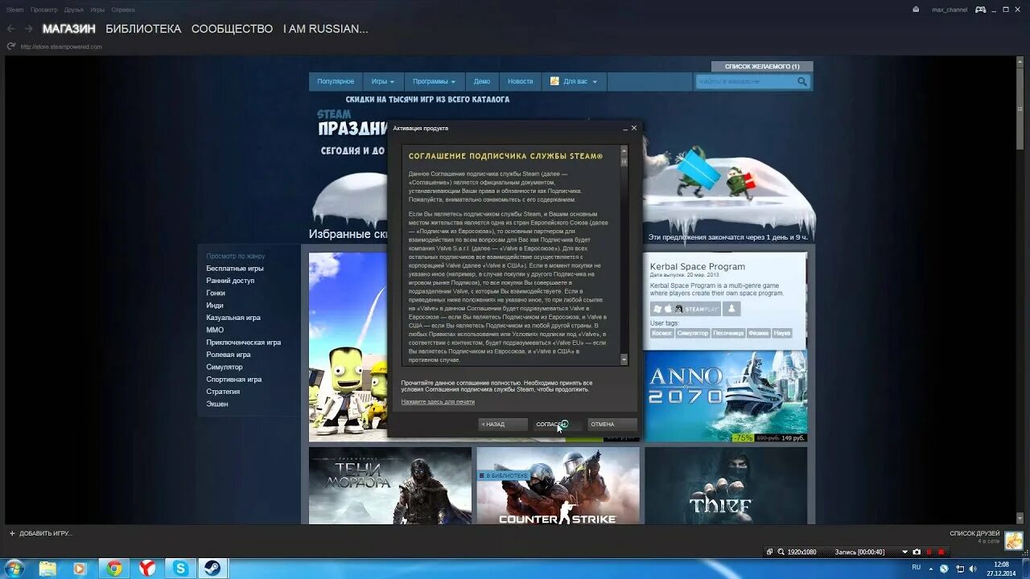This screenshot has height=579, width=1030.
Task: Click the Windows platform icon on Kerbal card
Action: point(657,309)
